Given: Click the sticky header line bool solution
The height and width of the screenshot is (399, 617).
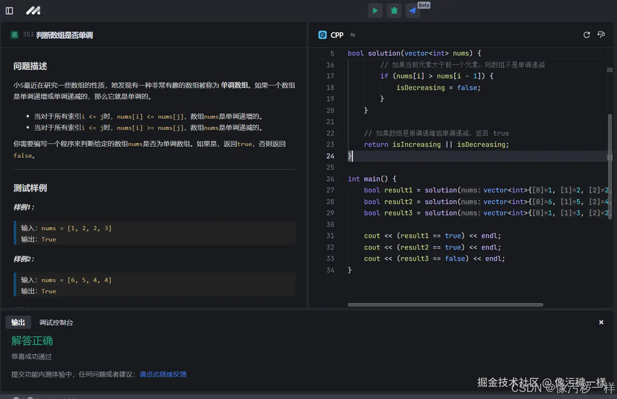Looking at the screenshot, I should [x=415, y=53].
